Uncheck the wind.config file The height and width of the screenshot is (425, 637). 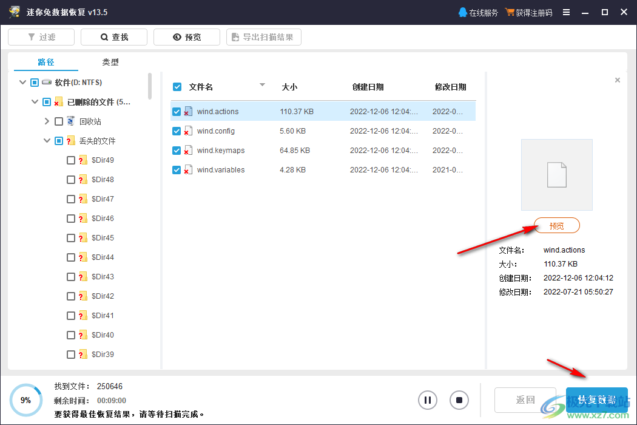tap(177, 131)
